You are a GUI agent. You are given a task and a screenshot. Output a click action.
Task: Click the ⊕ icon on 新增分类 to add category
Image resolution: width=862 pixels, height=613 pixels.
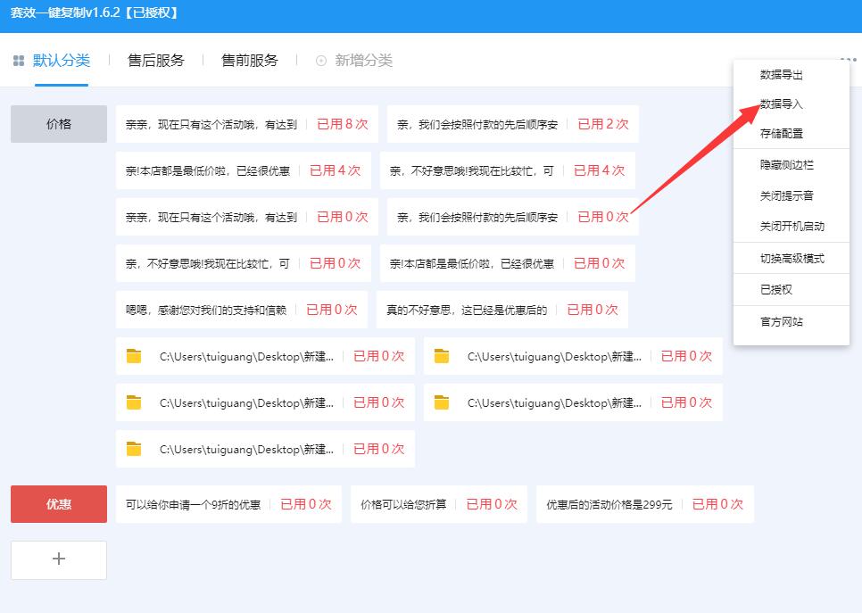coord(320,61)
